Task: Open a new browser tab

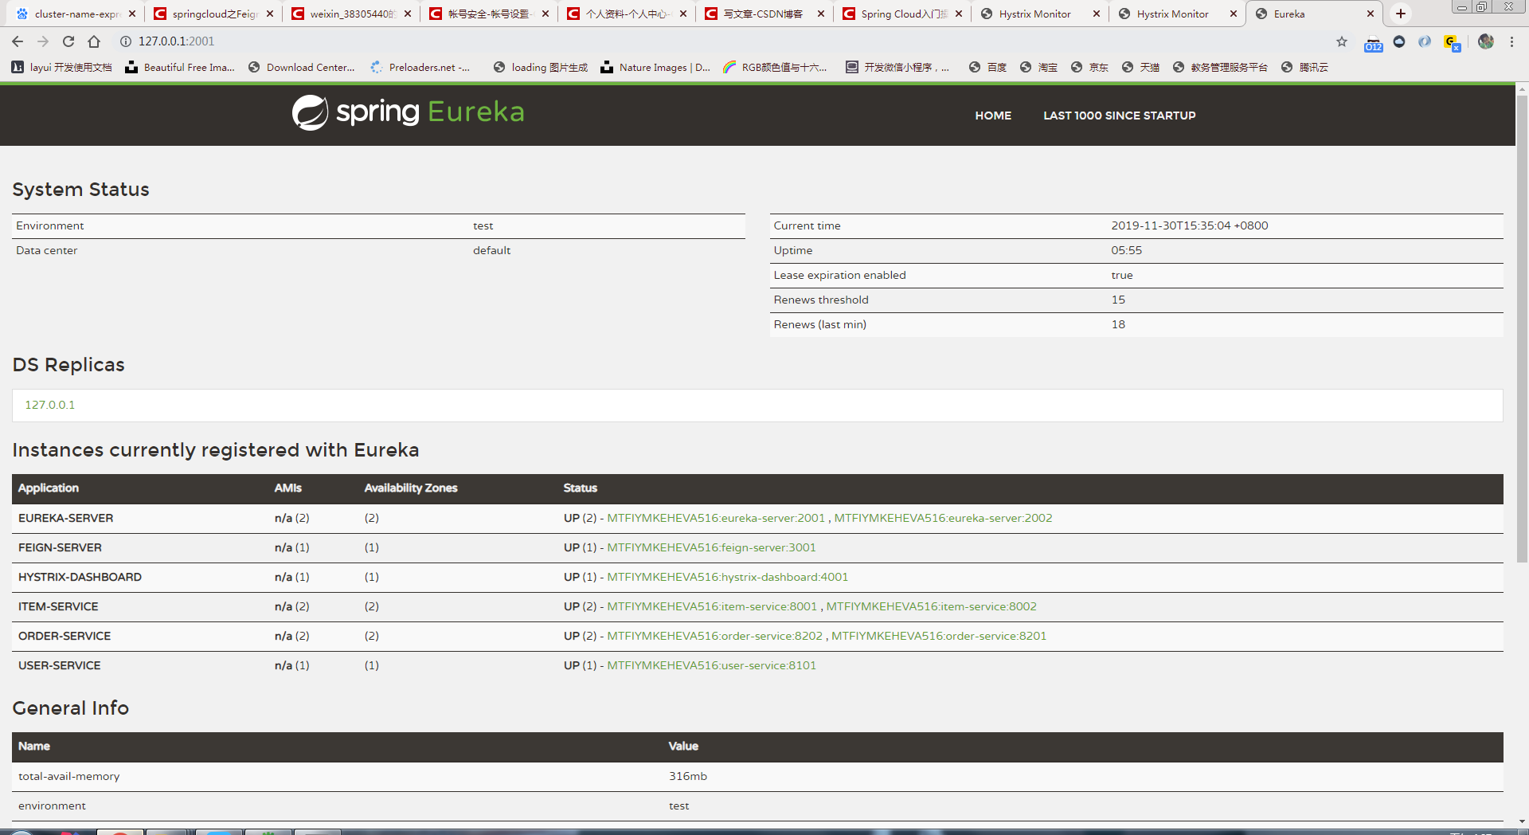Action: click(x=1401, y=14)
